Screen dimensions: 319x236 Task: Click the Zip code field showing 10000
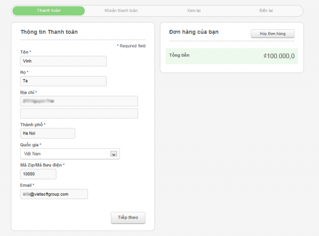pos(38,174)
